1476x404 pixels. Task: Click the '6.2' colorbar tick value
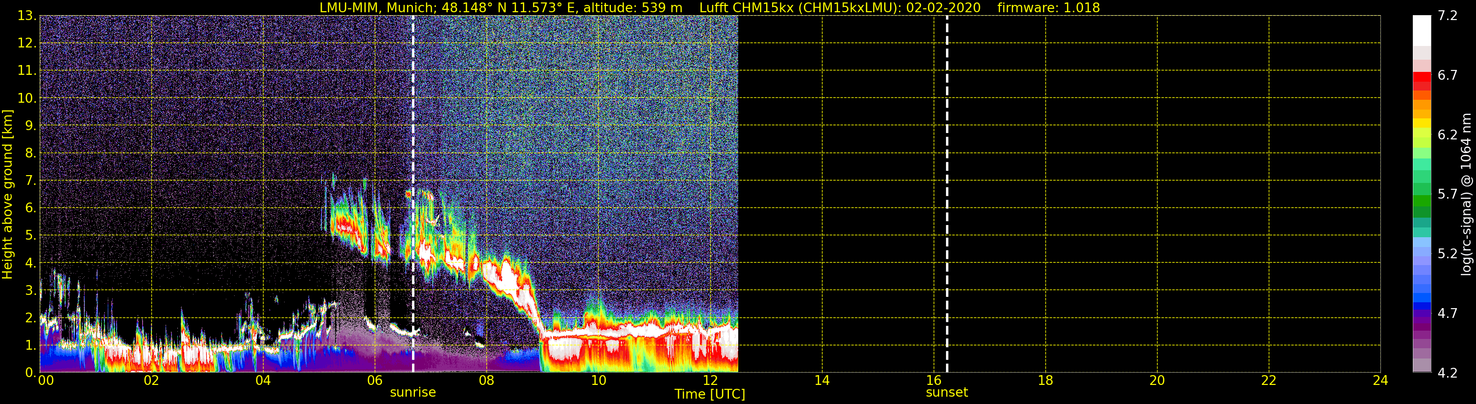[x=1448, y=135]
